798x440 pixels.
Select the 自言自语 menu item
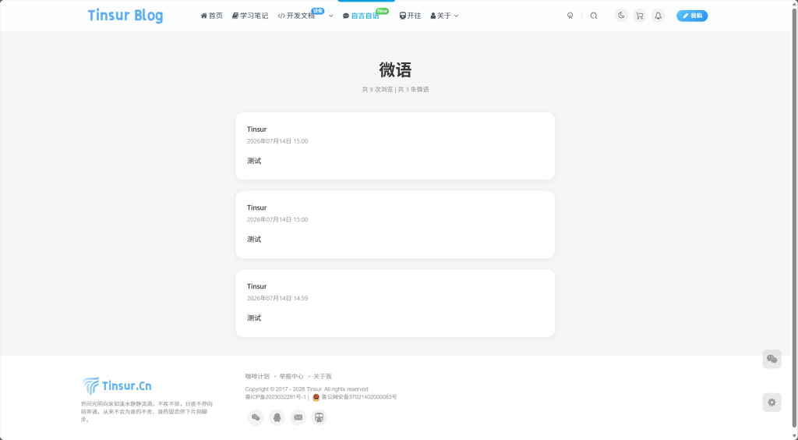(x=361, y=16)
